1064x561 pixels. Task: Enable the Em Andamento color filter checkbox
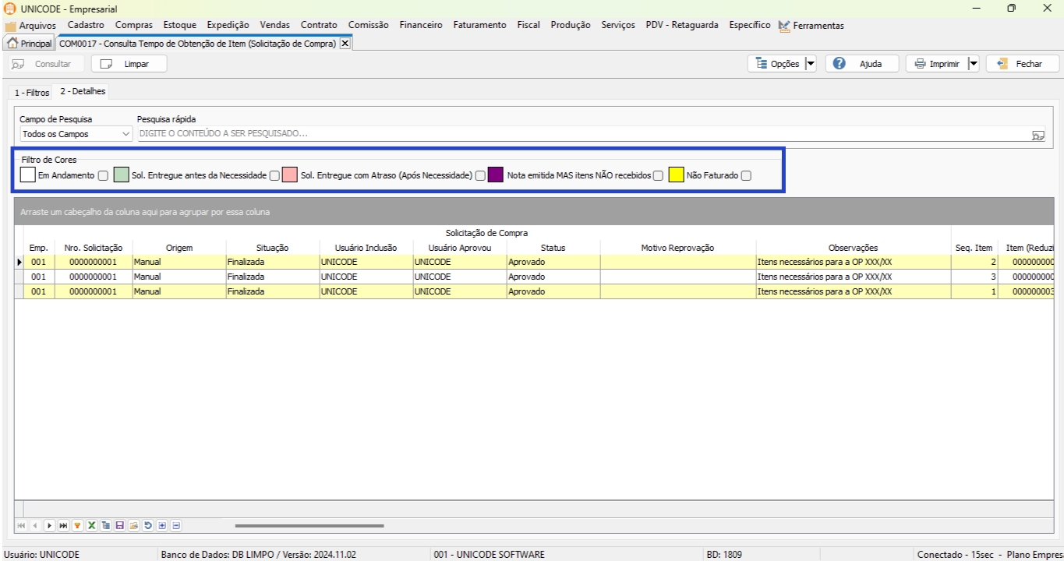tap(103, 175)
